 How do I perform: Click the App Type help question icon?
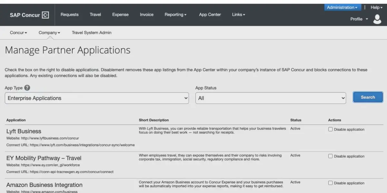[27, 88]
